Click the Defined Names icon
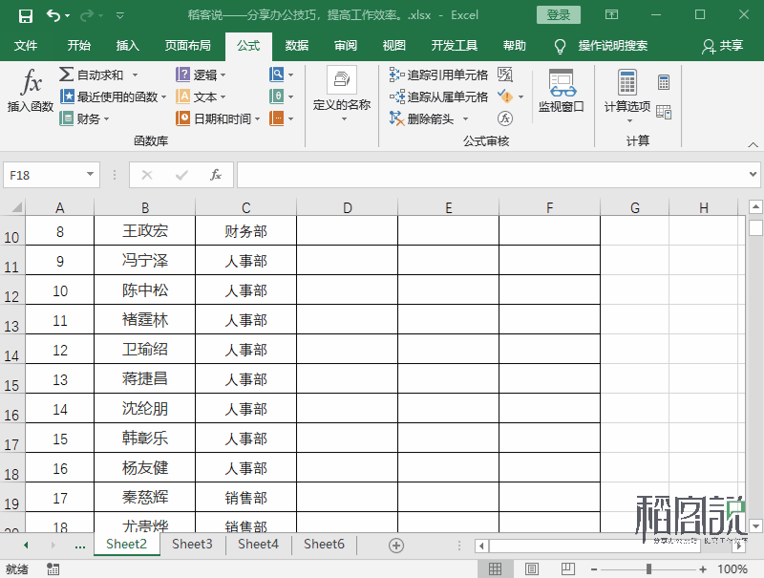 pos(342,79)
